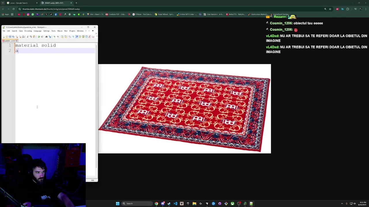Click the Replace icon in Notepad++ toolbar
The image size is (369, 207).
pyautogui.click(x=50, y=37)
